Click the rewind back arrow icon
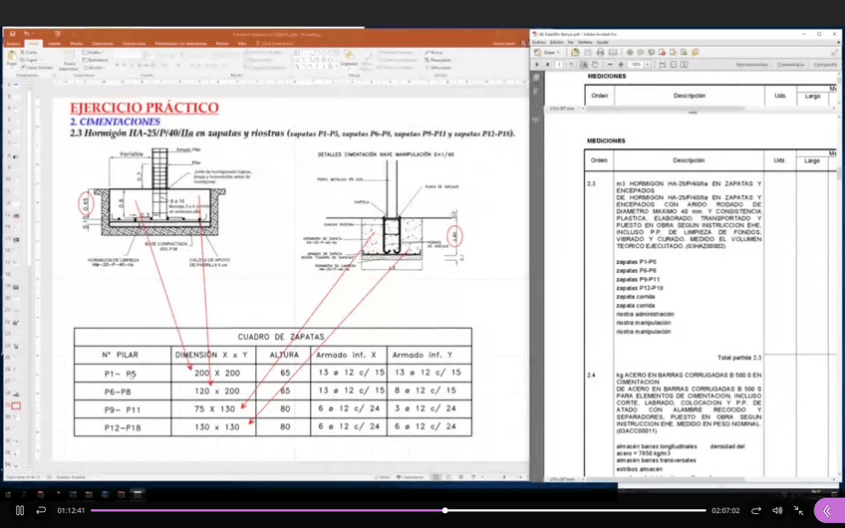 click(41, 510)
